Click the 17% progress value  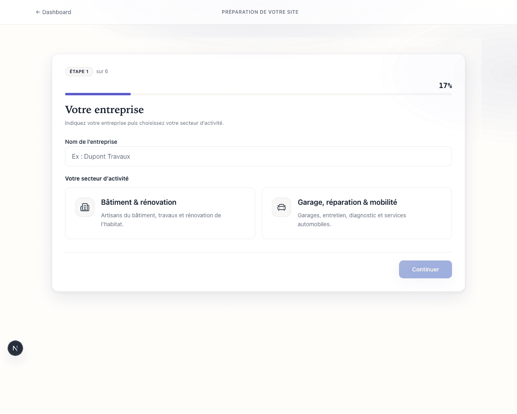[x=446, y=86]
